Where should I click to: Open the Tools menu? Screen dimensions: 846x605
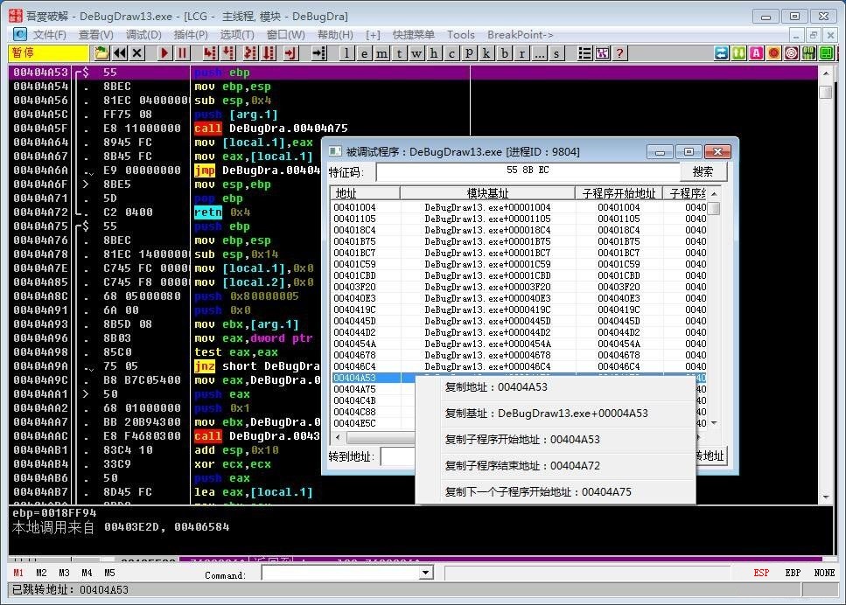[x=461, y=34]
